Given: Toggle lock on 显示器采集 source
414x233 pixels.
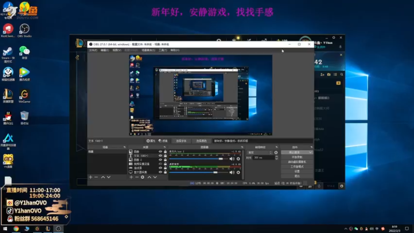Looking at the screenshot, I should 165,172.
